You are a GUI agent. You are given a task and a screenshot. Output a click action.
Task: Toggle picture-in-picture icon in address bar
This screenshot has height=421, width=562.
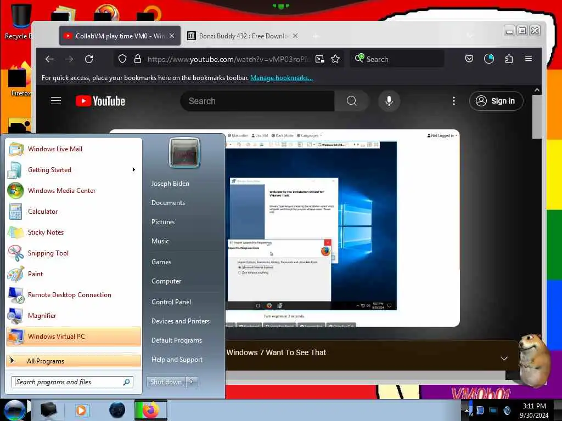320,59
